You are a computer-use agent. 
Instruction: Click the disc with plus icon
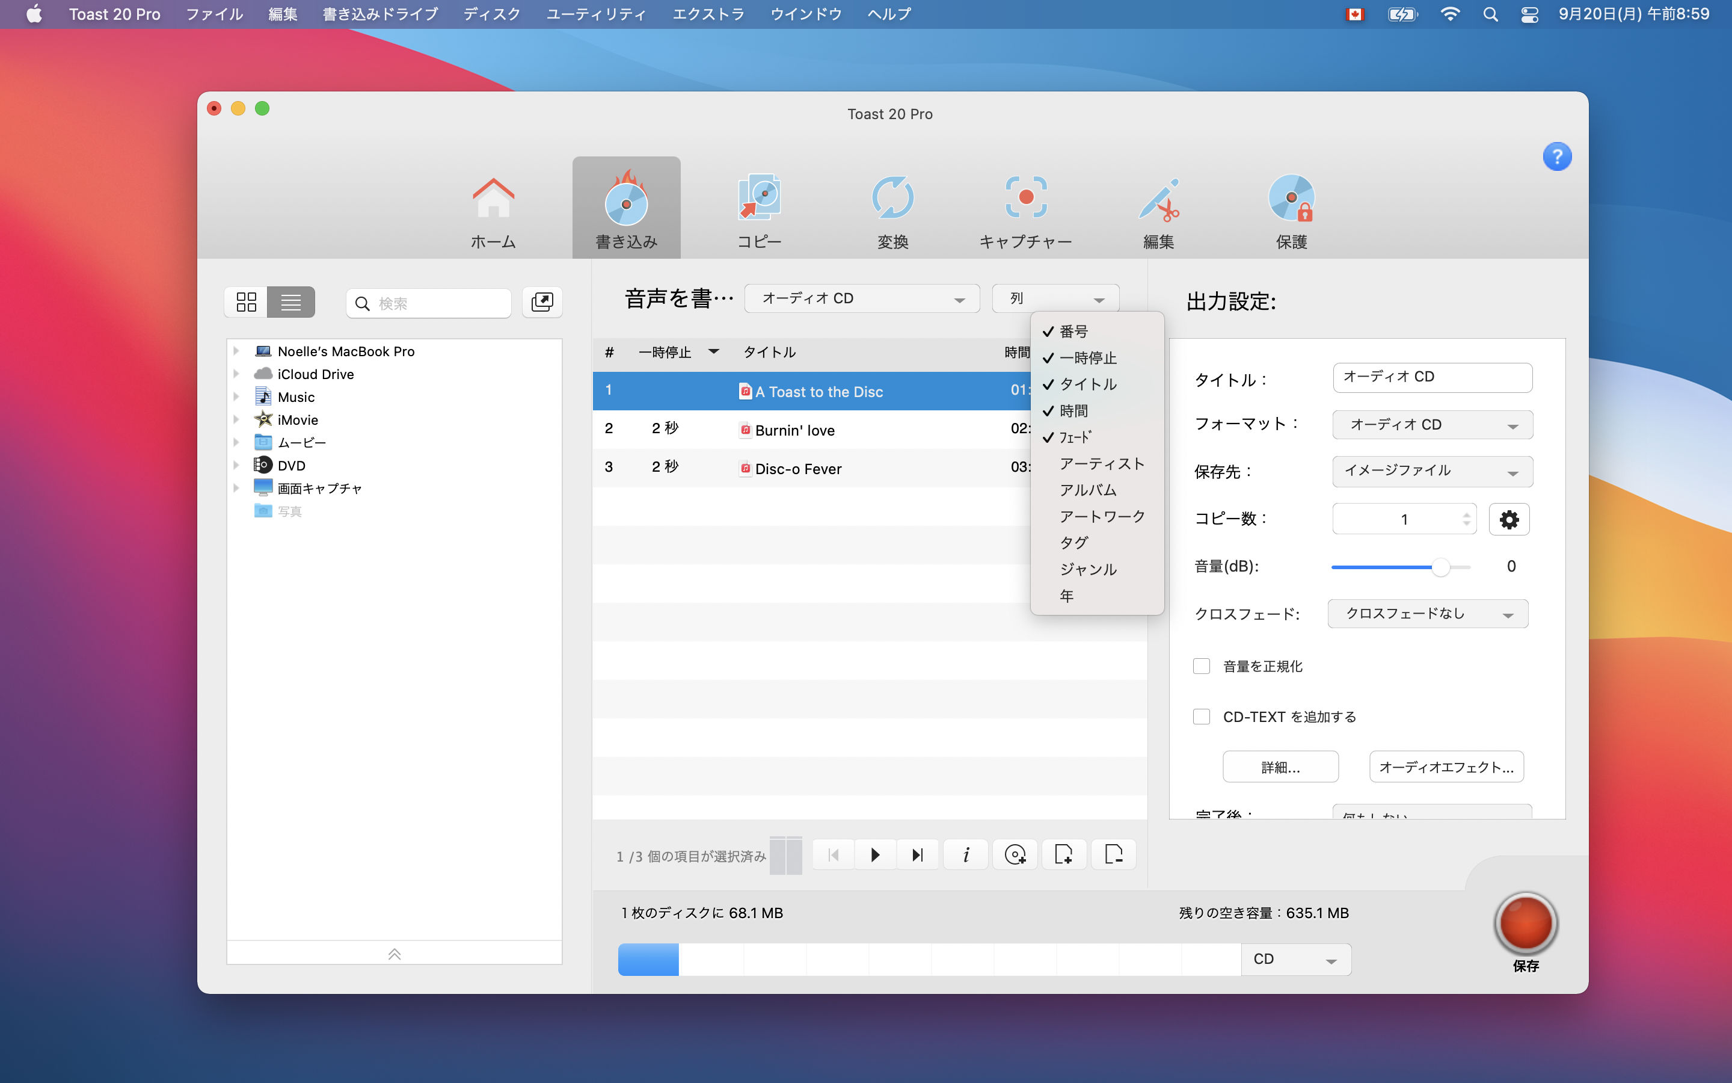point(1015,854)
